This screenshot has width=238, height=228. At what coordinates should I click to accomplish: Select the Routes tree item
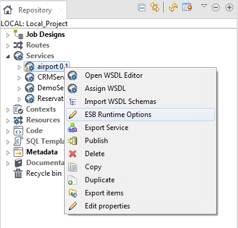click(38, 45)
